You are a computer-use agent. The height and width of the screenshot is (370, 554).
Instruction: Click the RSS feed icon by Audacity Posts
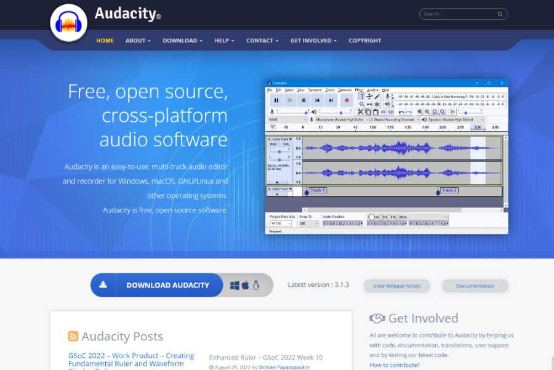[x=73, y=336]
